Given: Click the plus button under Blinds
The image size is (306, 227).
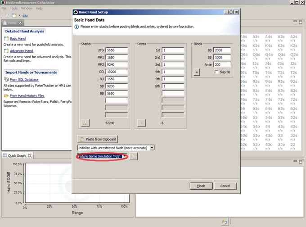Looking at the screenshot, I should 197,72.
